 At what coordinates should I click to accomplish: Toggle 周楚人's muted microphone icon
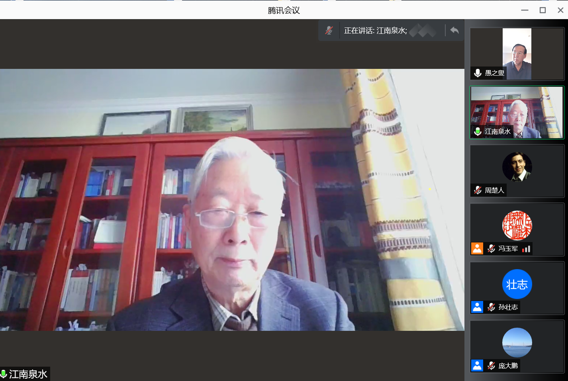[478, 190]
